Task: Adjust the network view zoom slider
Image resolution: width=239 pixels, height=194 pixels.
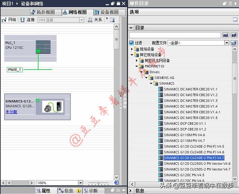Action: click(x=99, y=182)
